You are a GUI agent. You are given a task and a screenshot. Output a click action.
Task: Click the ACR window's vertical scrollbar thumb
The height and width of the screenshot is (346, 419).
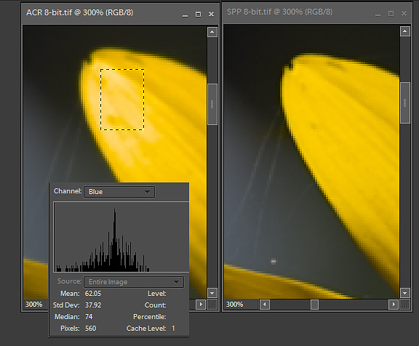coord(212,104)
